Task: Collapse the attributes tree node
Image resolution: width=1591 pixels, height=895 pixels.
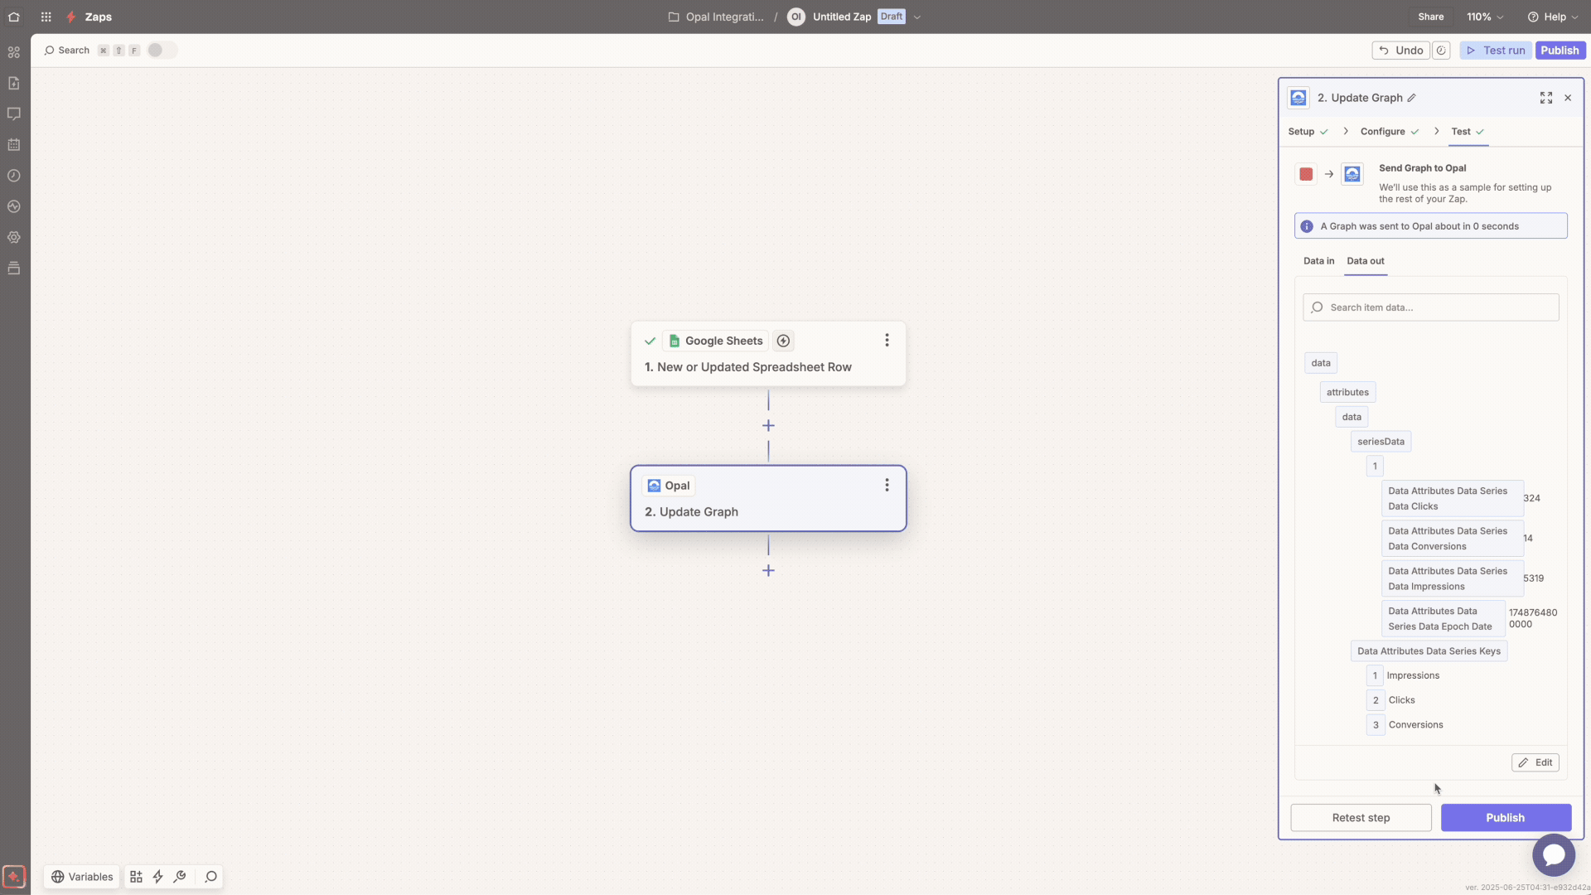Action: pos(1347,393)
